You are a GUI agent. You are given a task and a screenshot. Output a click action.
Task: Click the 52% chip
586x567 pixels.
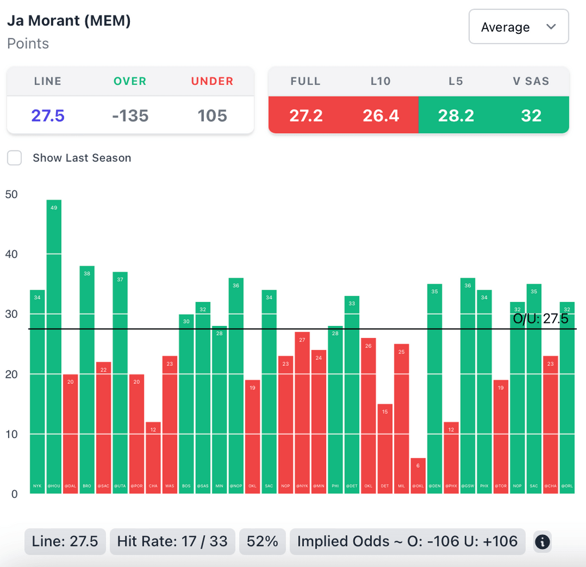point(262,541)
